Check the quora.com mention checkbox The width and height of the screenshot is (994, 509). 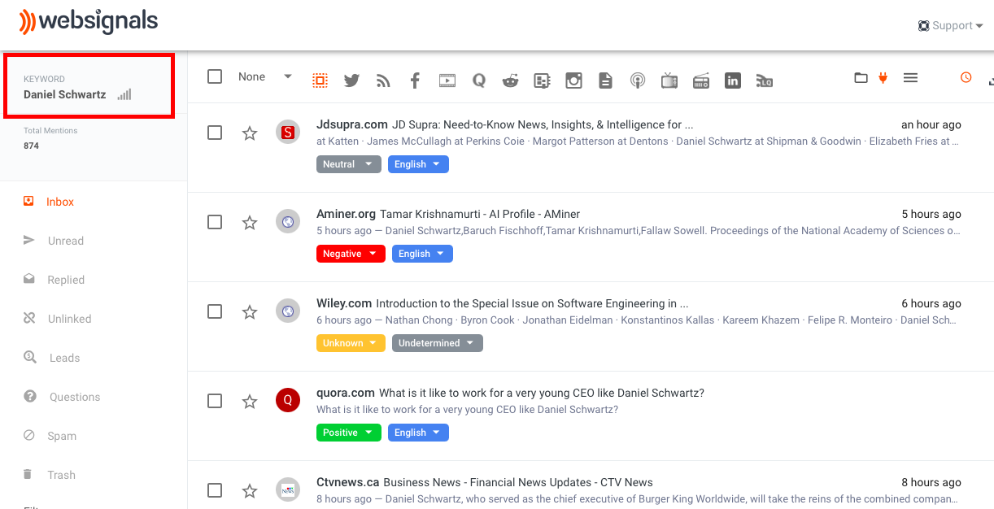215,401
